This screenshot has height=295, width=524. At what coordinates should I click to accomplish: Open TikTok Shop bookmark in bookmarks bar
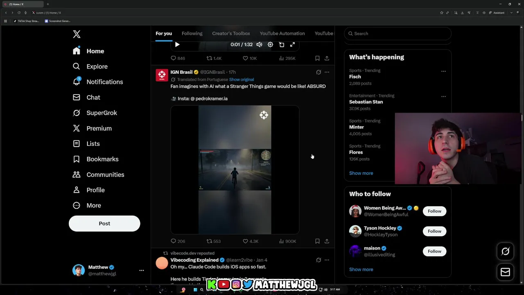(x=26, y=21)
